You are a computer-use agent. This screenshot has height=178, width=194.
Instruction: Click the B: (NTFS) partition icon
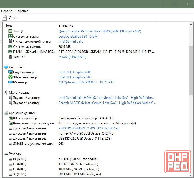point(11,159)
